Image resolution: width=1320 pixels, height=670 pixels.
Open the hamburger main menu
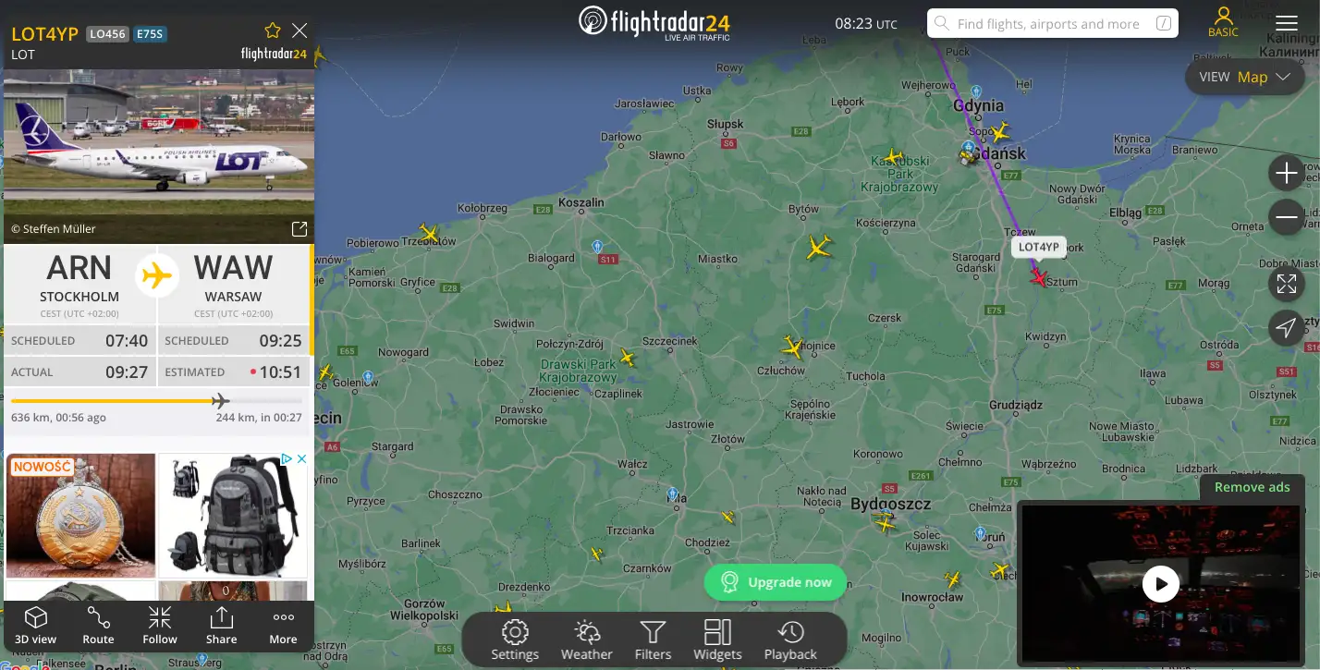pyautogui.click(x=1287, y=23)
